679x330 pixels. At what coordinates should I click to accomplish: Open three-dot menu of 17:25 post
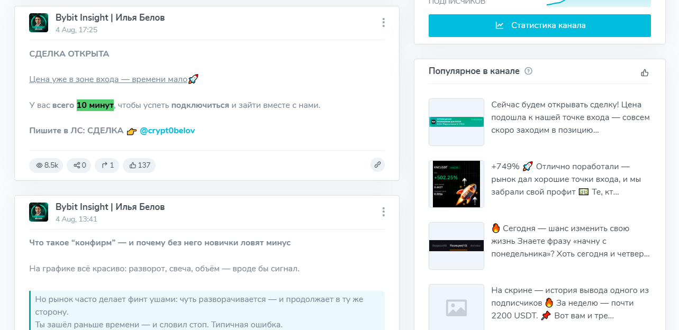383,23
